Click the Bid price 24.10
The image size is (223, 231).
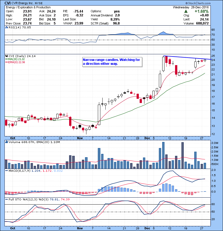point(51,19)
